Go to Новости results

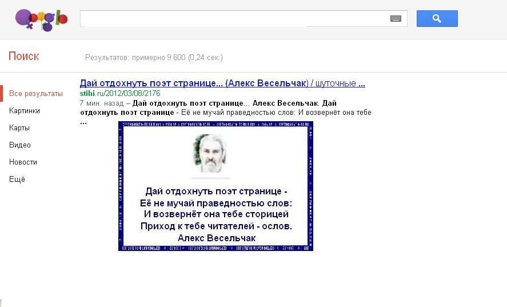(x=23, y=162)
